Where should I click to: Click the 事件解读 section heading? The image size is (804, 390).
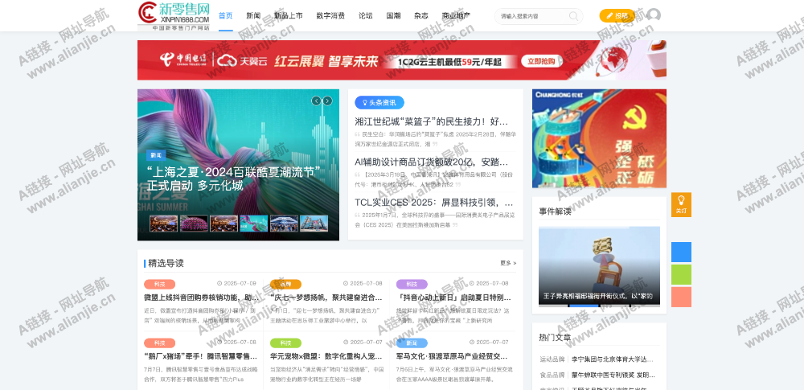click(x=555, y=211)
